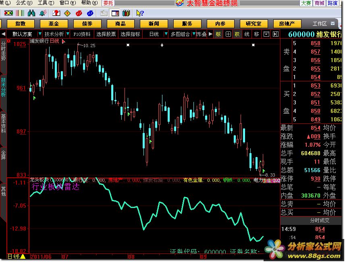Click the help cursor question icon
The width and height of the screenshot is (345, 262).
click(140, 13)
